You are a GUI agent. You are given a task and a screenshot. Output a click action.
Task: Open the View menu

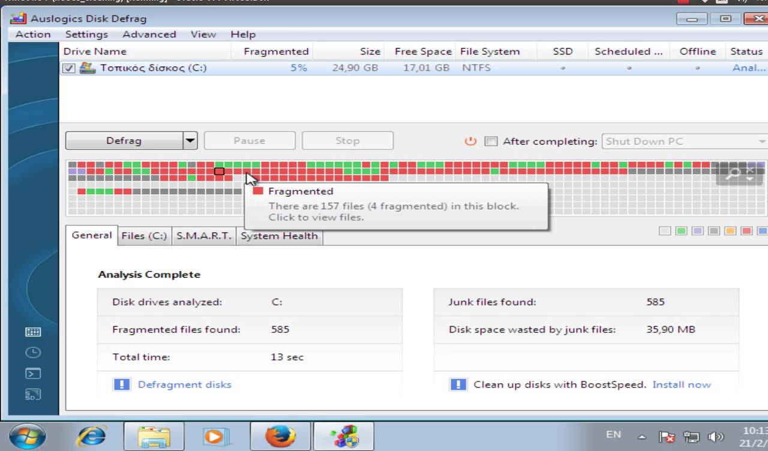coord(203,34)
